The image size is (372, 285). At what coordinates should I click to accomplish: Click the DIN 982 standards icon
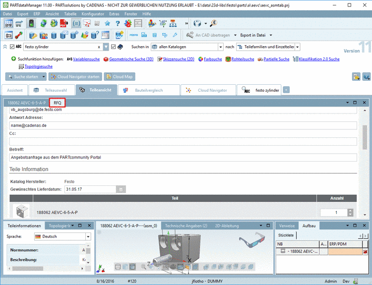click(x=97, y=23)
